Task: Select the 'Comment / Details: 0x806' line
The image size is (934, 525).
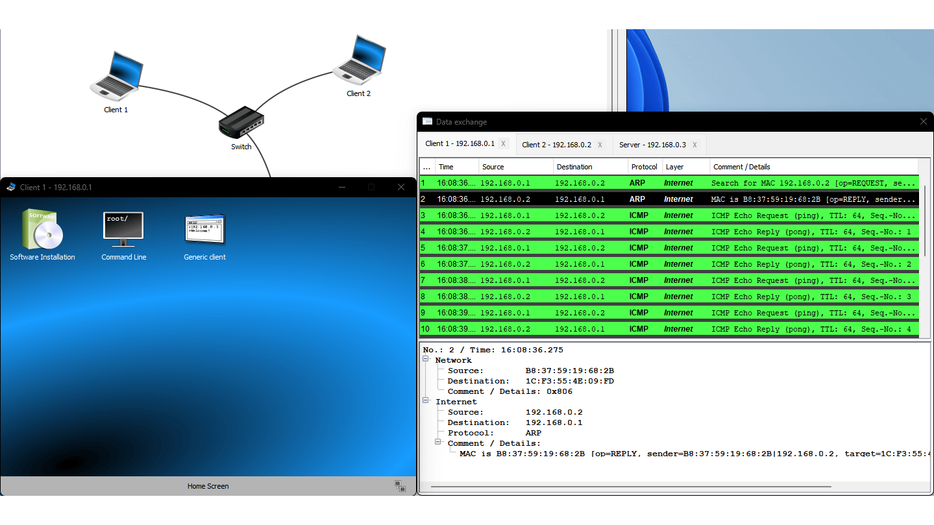Action: click(x=510, y=391)
